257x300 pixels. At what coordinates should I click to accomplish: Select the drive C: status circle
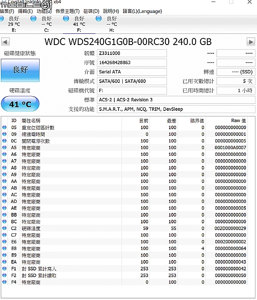tap(33, 19)
